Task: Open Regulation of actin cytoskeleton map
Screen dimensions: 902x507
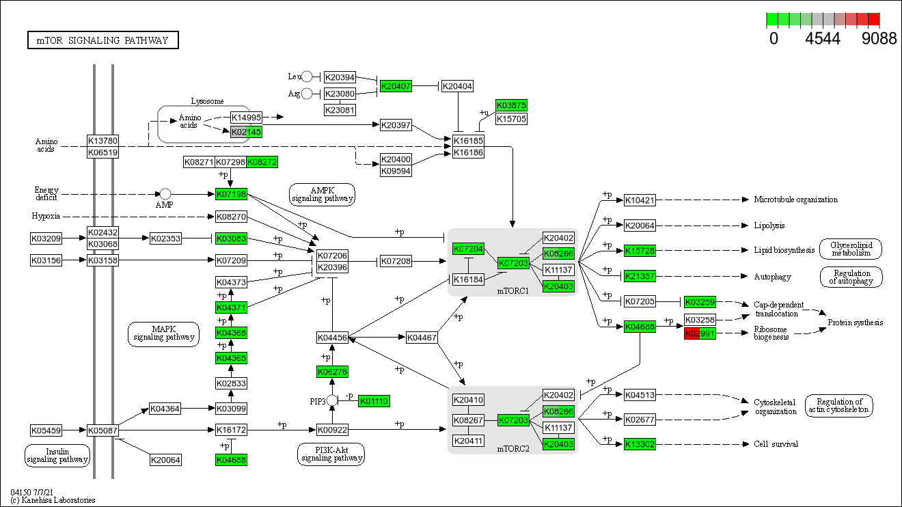Action: click(838, 406)
